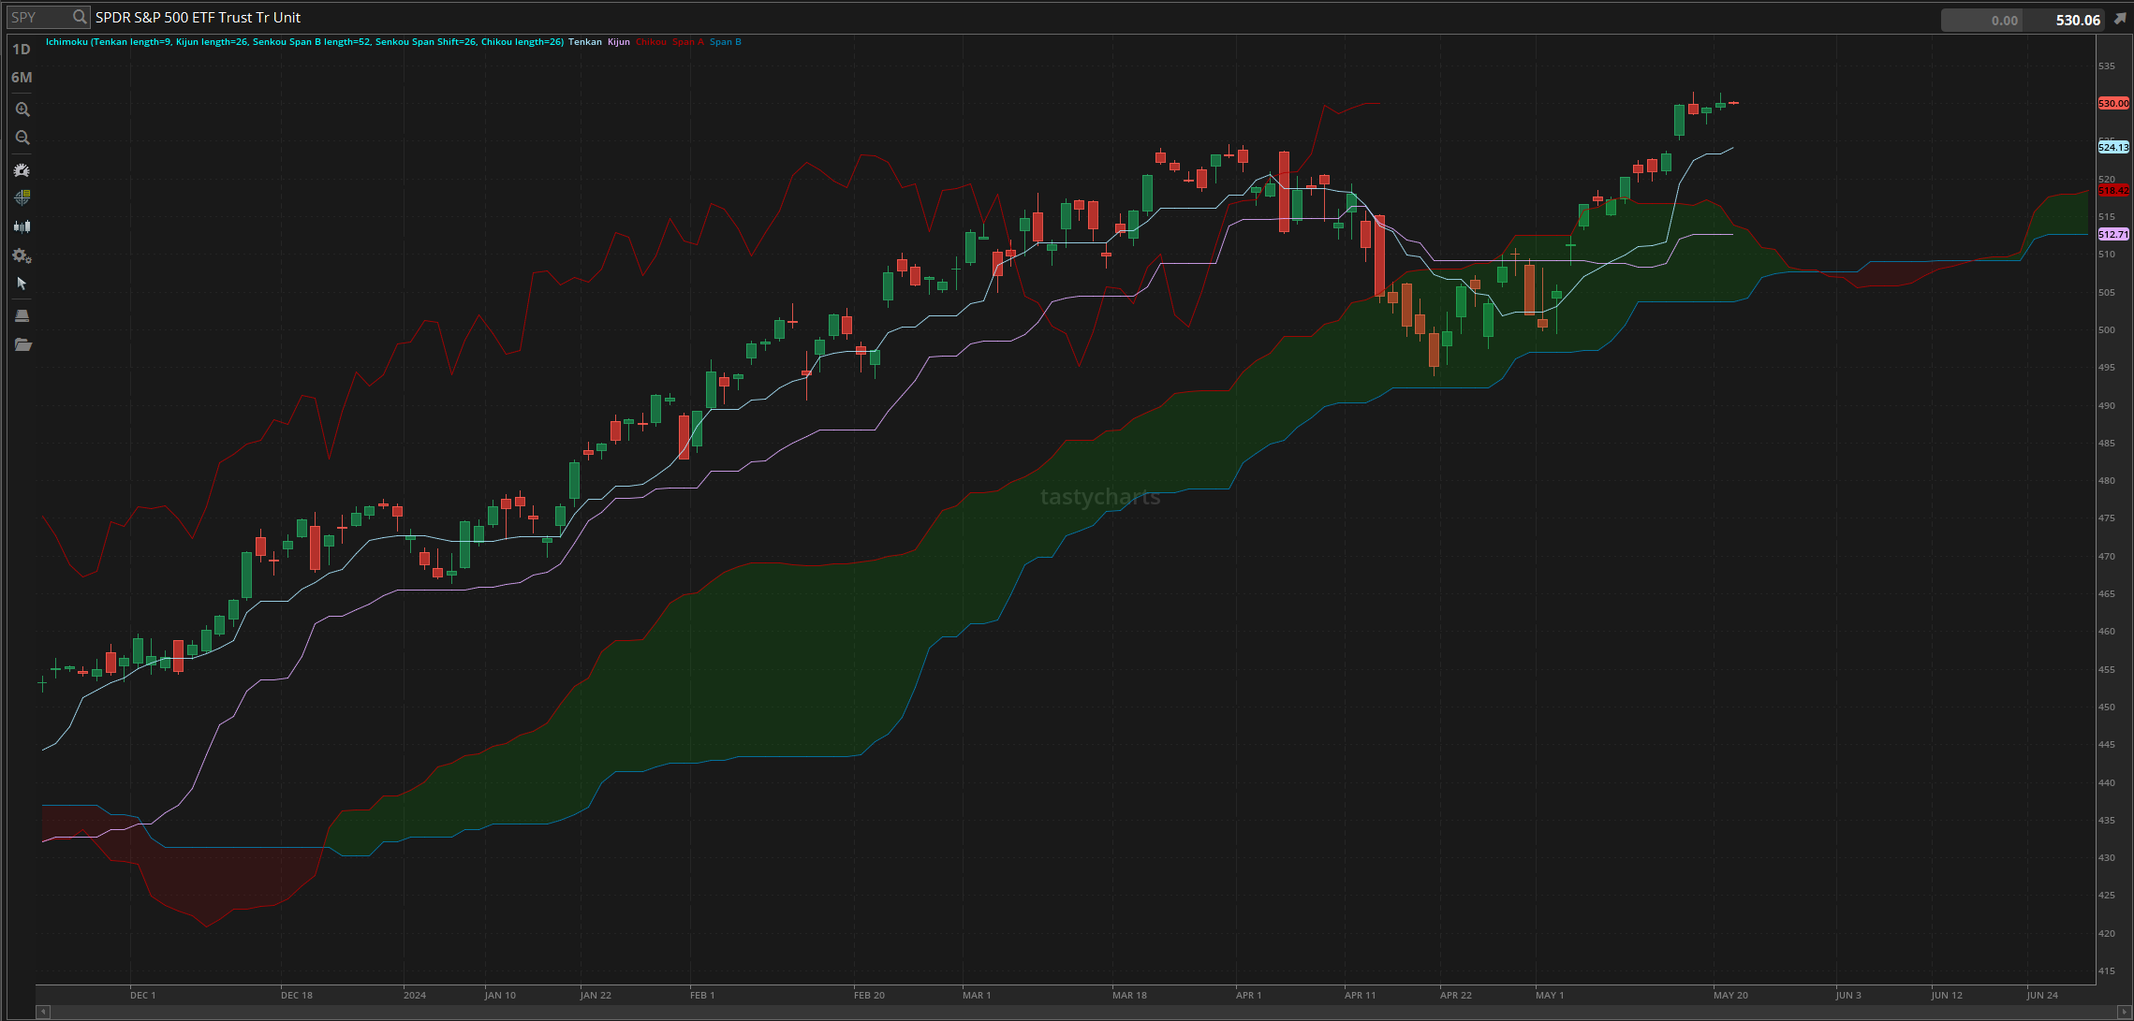Click the Tenkan legend label
The height and width of the screenshot is (1021, 2134).
pyautogui.click(x=585, y=42)
